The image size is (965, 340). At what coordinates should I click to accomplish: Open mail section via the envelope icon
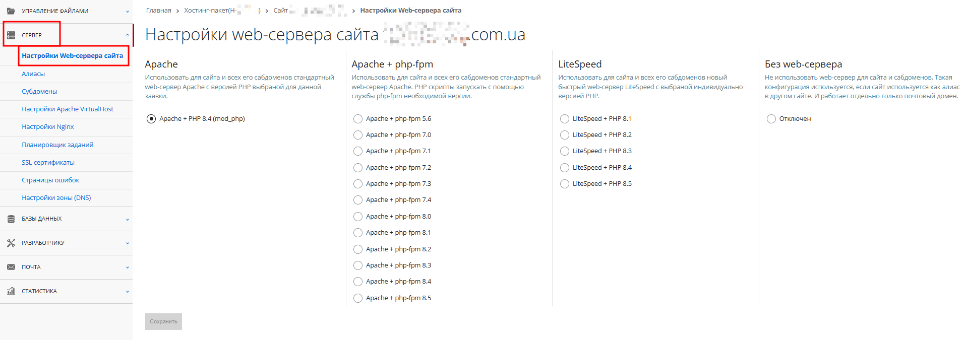coord(11,266)
